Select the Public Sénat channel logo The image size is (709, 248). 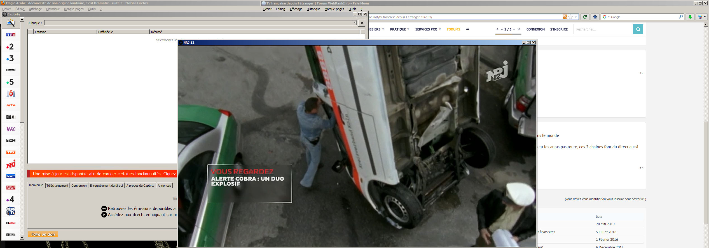point(11,188)
